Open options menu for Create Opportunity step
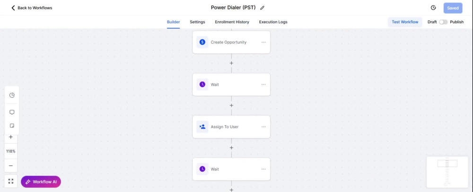This screenshot has width=473, height=192. (263, 42)
